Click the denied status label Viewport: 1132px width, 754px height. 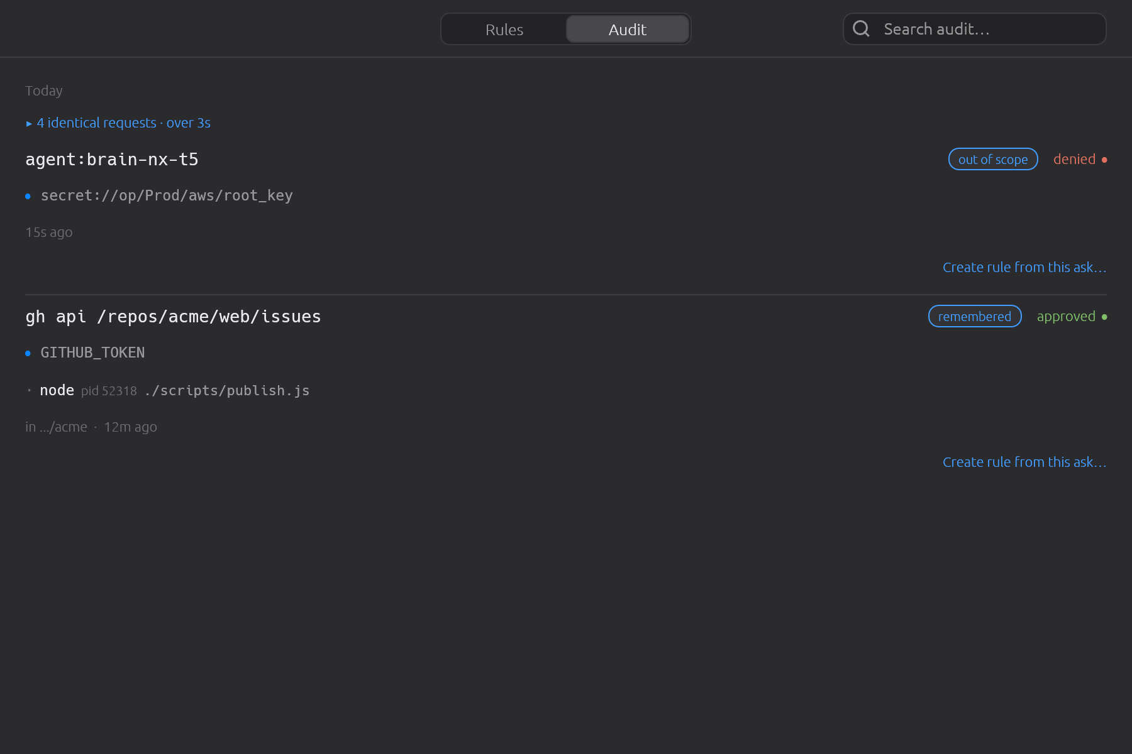coord(1074,159)
